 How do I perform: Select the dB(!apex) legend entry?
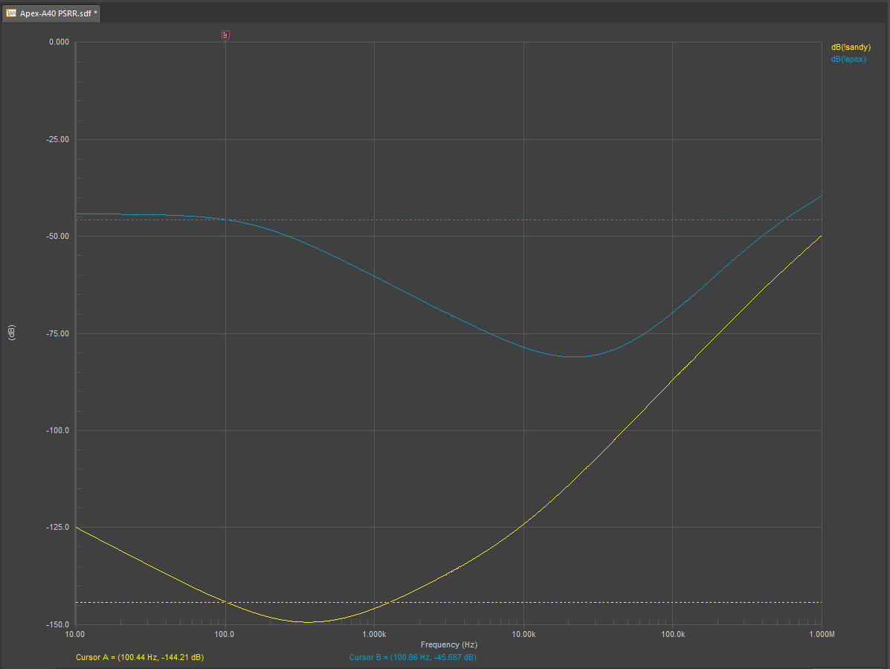(x=848, y=59)
